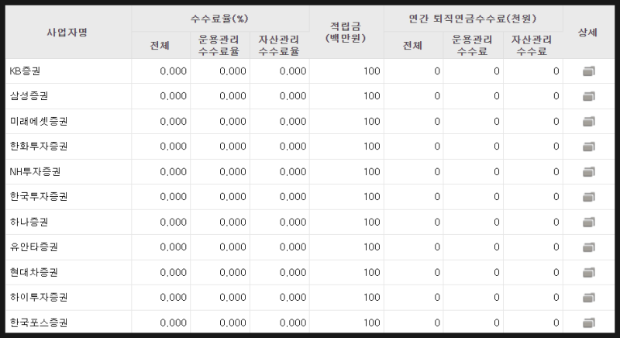Click 한국투자증권's 운용관리 수수료 0

tap(496, 196)
